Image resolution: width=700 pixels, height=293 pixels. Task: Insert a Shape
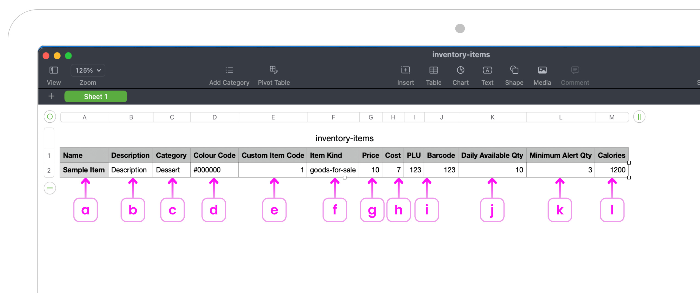coord(514,70)
